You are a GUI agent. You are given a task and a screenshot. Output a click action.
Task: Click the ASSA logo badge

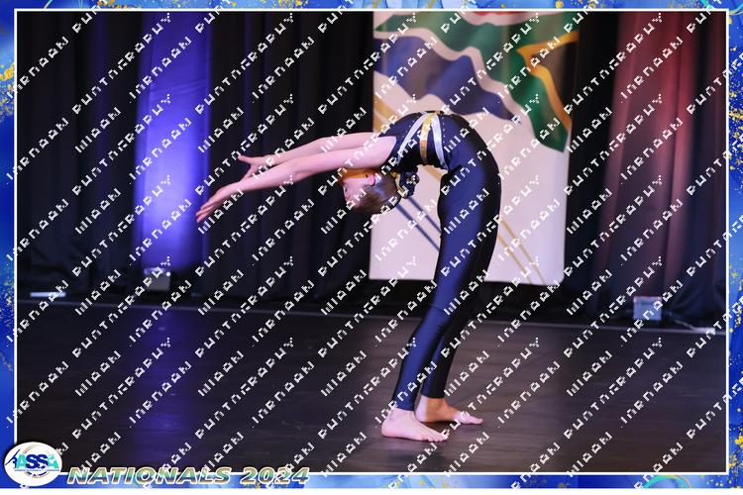tap(33, 463)
